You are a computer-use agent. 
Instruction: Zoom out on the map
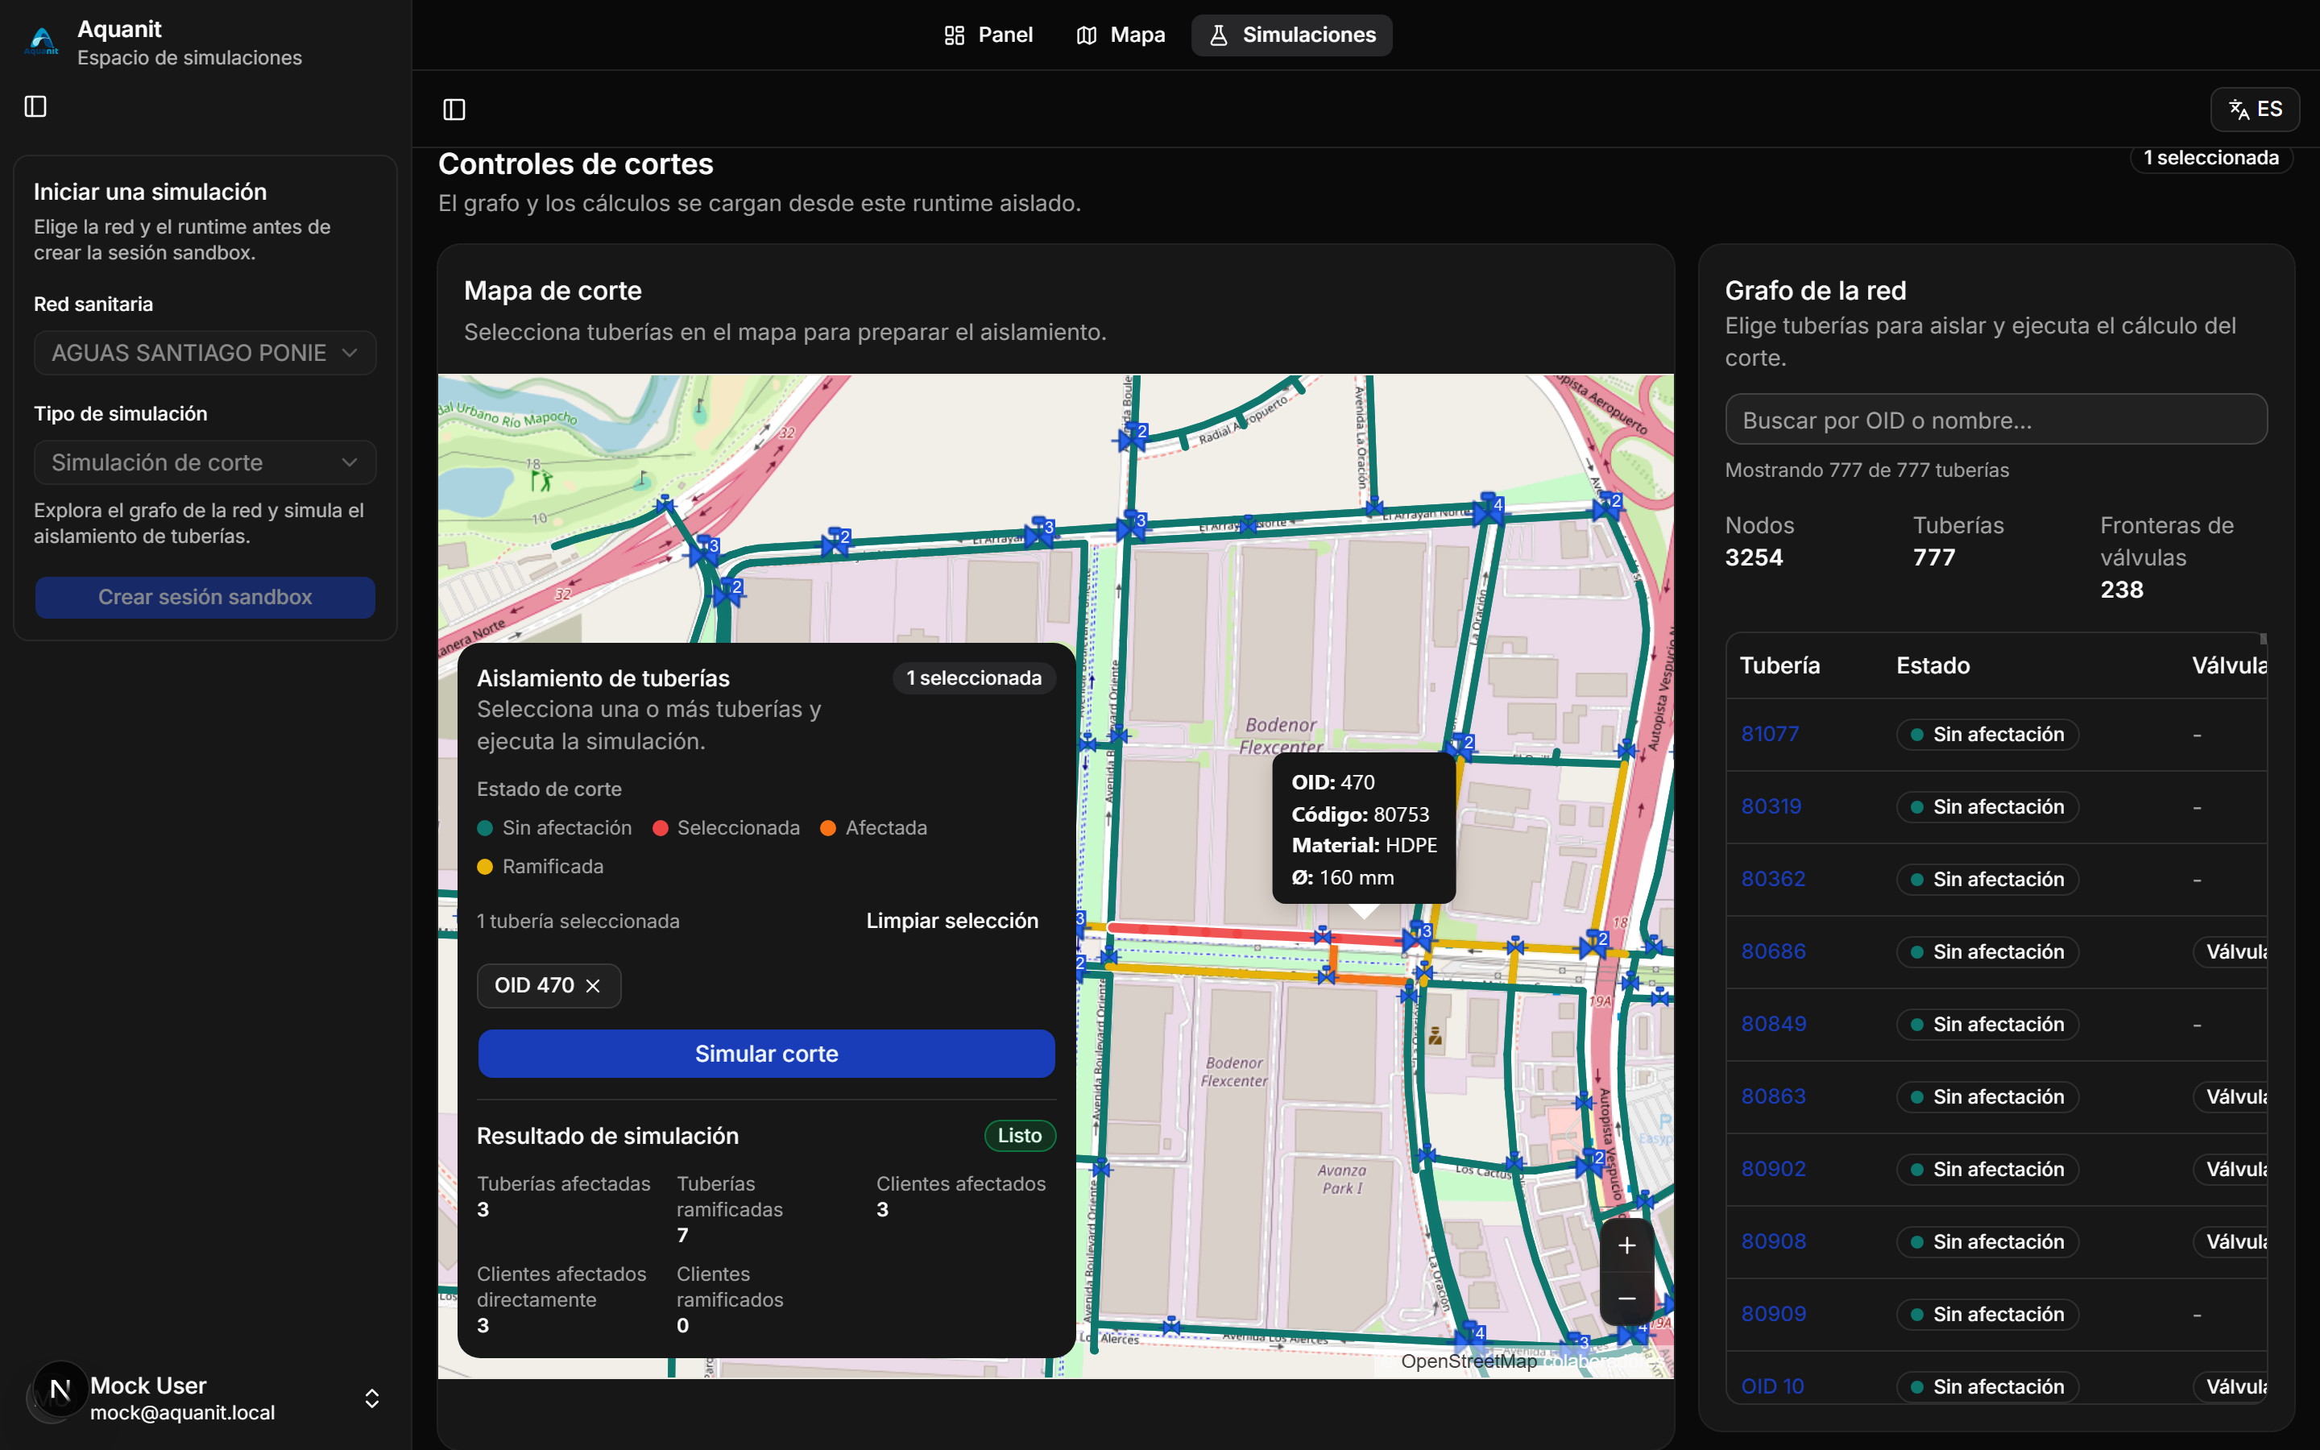(x=1627, y=1299)
